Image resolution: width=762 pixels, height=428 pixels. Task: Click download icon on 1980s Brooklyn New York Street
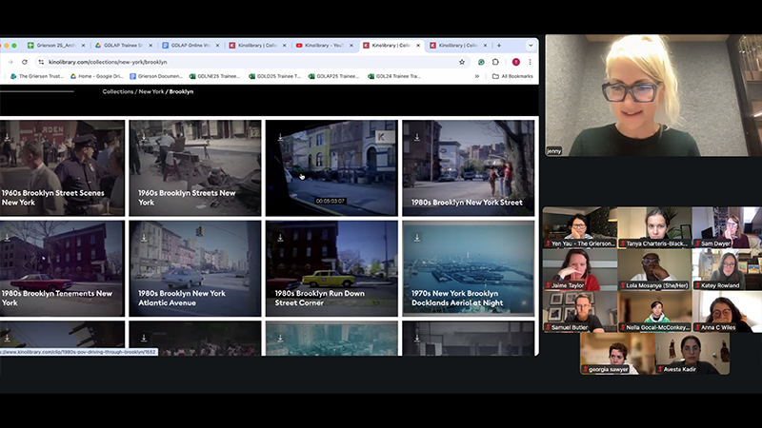pyautogui.click(x=416, y=137)
